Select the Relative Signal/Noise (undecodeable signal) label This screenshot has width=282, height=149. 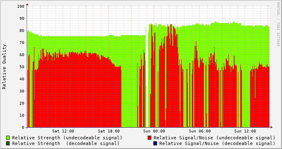pos(214,138)
